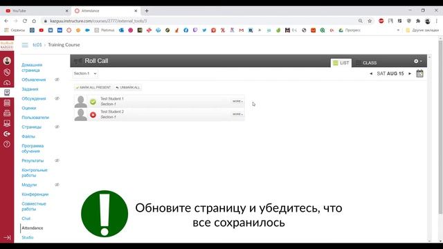Open the Facebook bookmark icon
Viewport: 443px width, 249px height.
(x=186, y=30)
